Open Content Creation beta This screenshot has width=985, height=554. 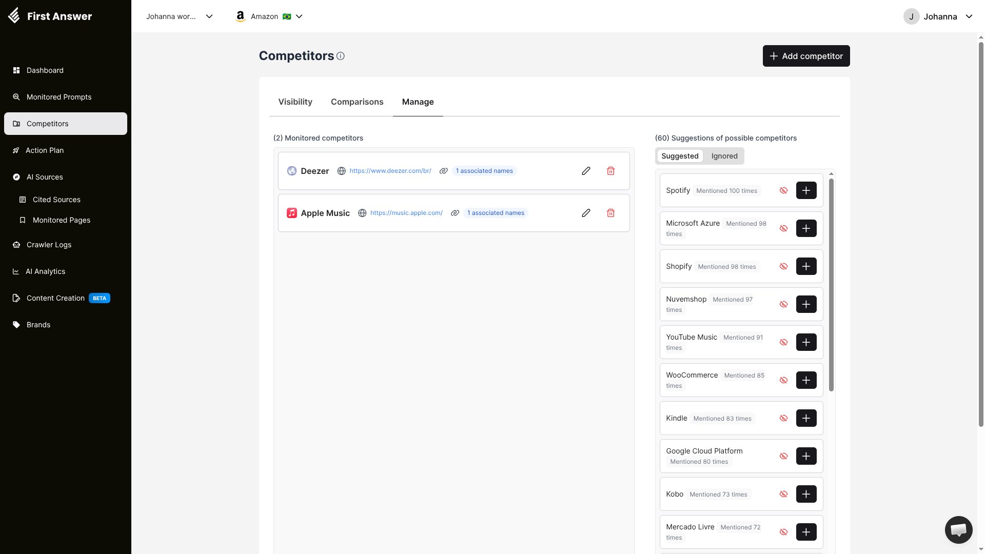[x=66, y=298]
